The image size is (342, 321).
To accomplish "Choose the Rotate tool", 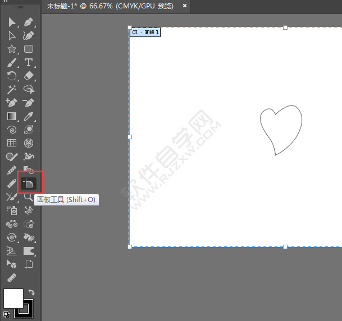I will click(x=12, y=76).
